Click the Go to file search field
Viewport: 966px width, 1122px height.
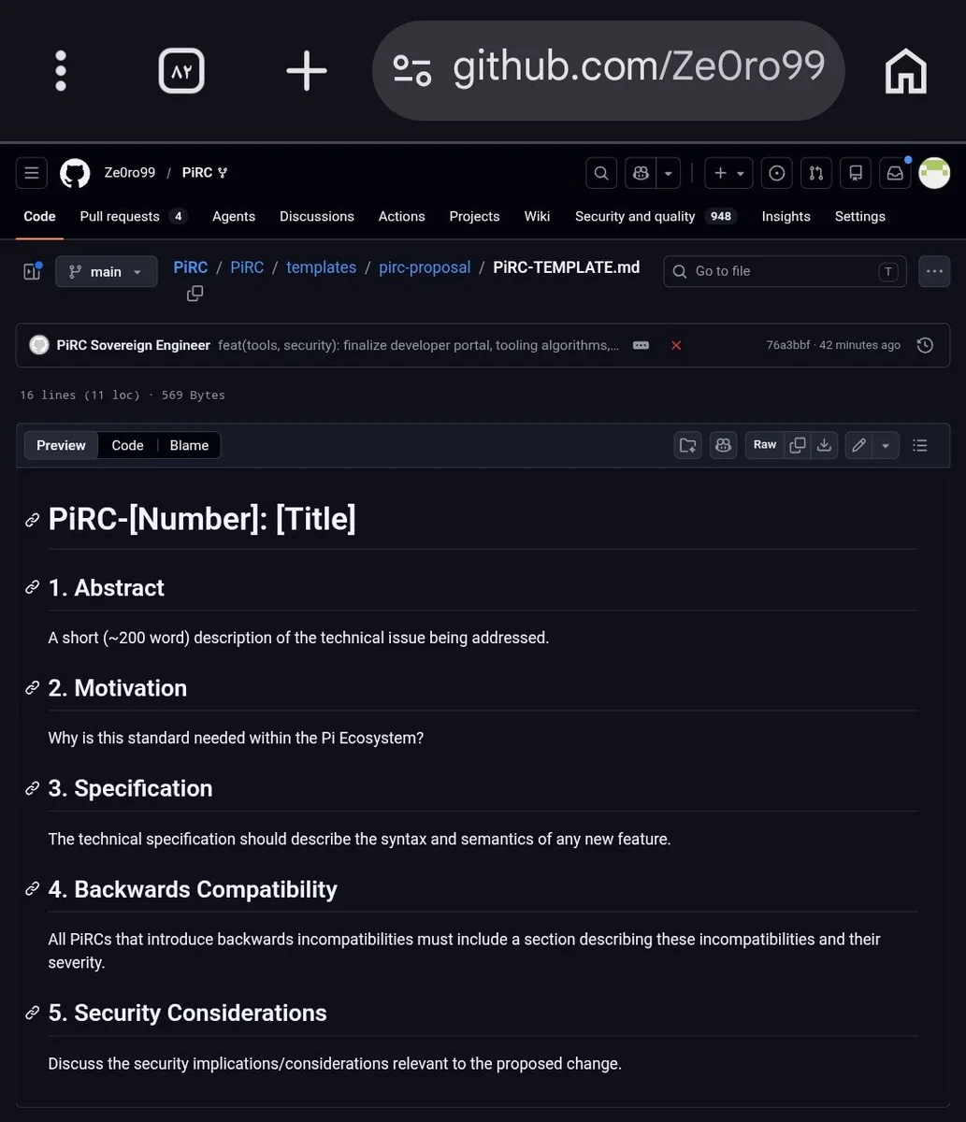click(x=785, y=271)
